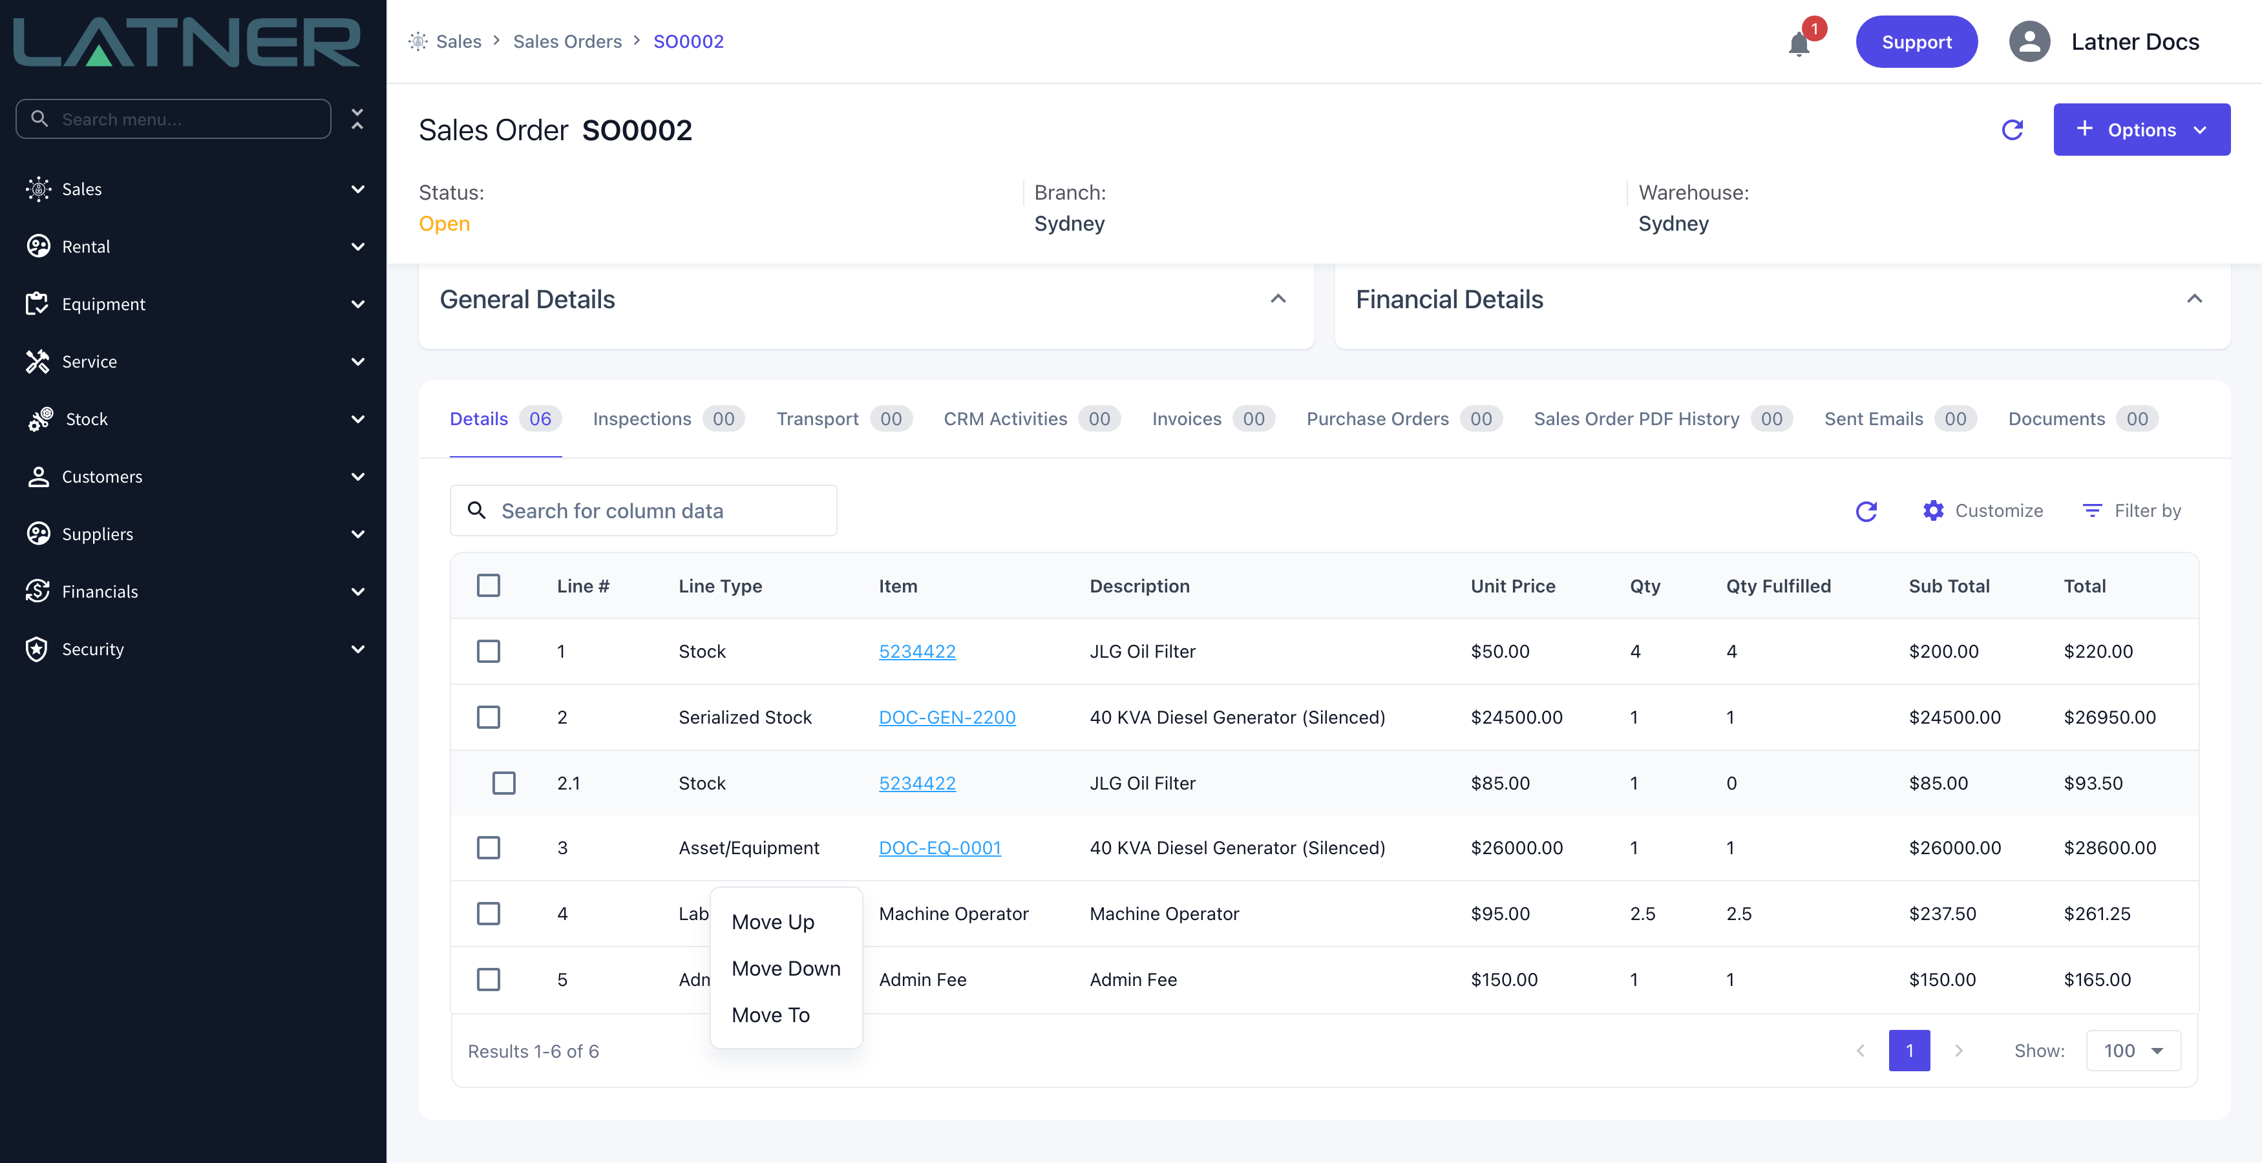Screen dimensions: 2262x1163
Task: Click Sales Orders breadcrumb link
Action: 567,41
